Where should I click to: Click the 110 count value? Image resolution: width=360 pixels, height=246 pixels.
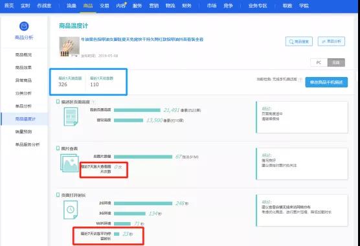[x=95, y=84]
